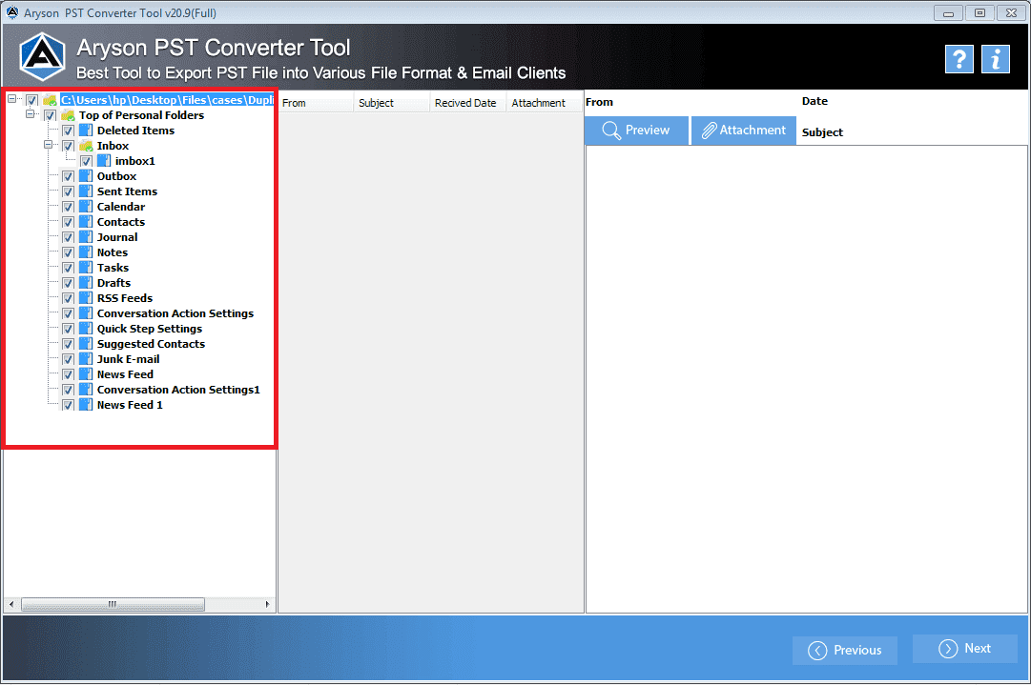Click the News Feed 1 folder icon

(x=86, y=405)
